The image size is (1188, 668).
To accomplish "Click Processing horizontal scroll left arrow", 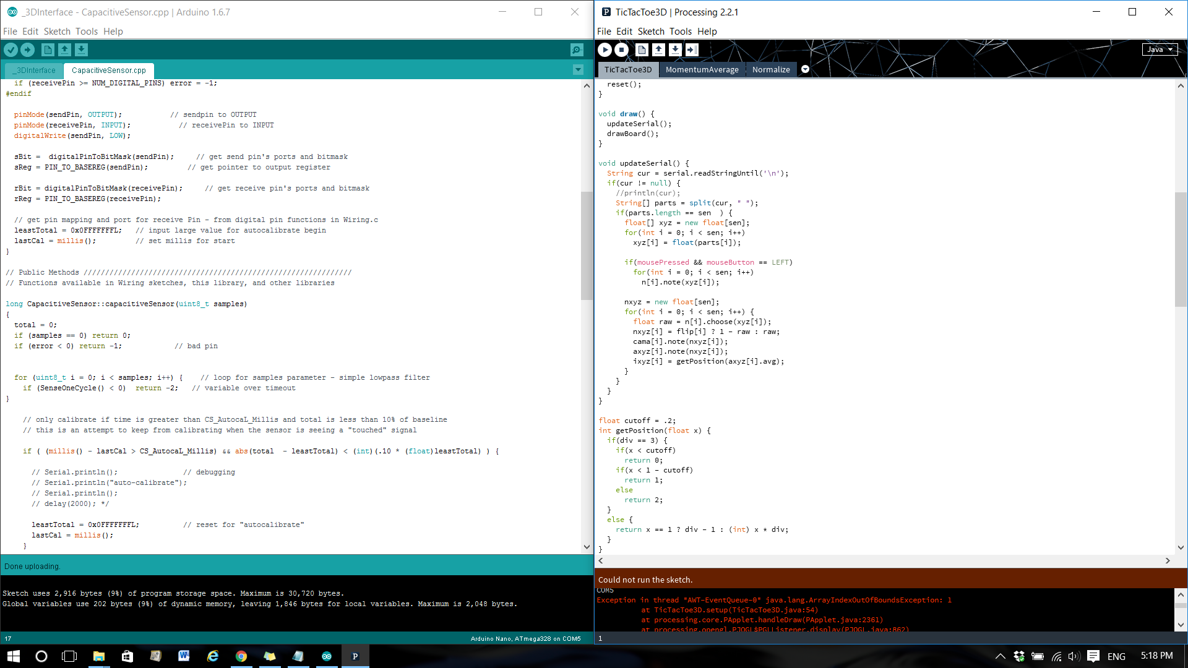I will pyautogui.click(x=600, y=560).
